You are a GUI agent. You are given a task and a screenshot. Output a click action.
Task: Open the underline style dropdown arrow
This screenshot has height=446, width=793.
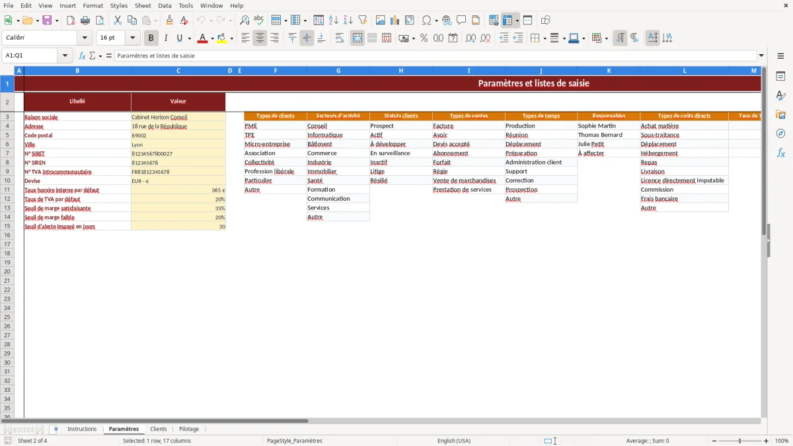click(x=189, y=38)
